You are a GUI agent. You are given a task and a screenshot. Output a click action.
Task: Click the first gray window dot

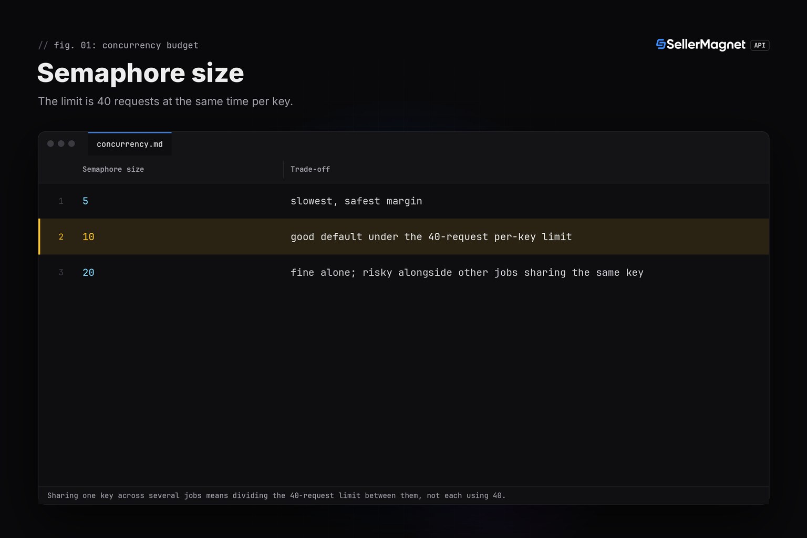(x=50, y=143)
